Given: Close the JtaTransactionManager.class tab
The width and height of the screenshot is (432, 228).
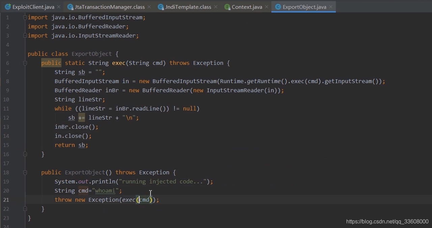Looking at the screenshot, I should [x=149, y=7].
